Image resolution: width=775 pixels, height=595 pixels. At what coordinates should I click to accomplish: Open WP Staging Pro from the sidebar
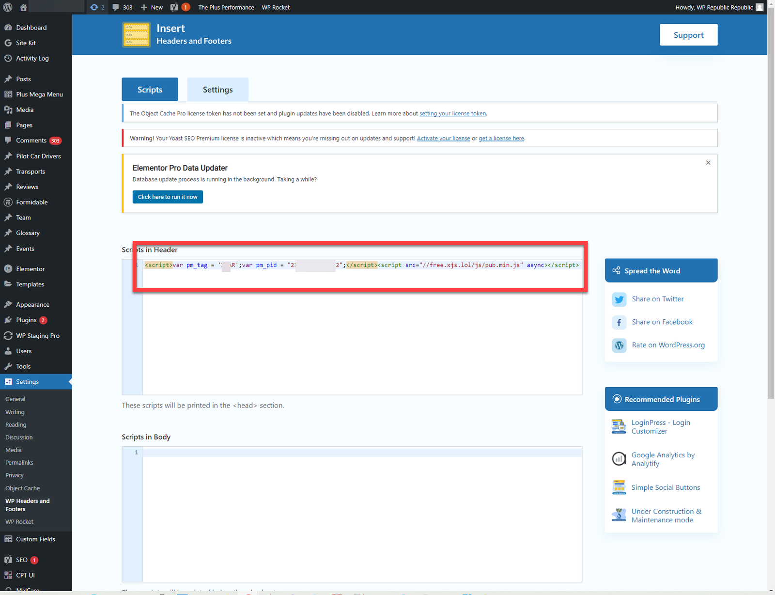8,335
